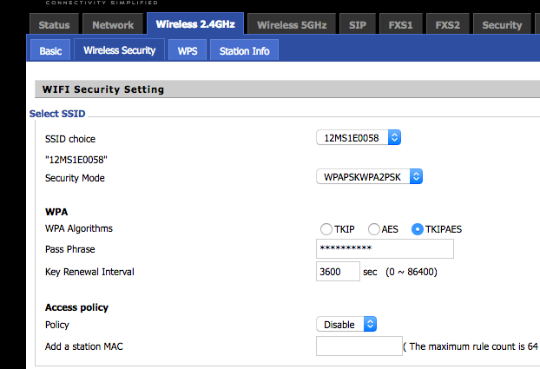Select the Wireless 2.4GHz tab
Image resolution: width=540 pixels, height=369 pixels.
point(195,25)
